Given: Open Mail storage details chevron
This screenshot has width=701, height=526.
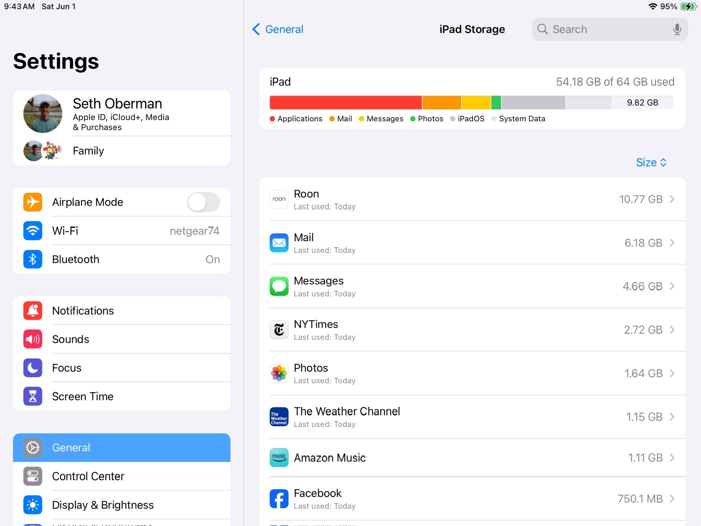Looking at the screenshot, I should click(x=672, y=243).
